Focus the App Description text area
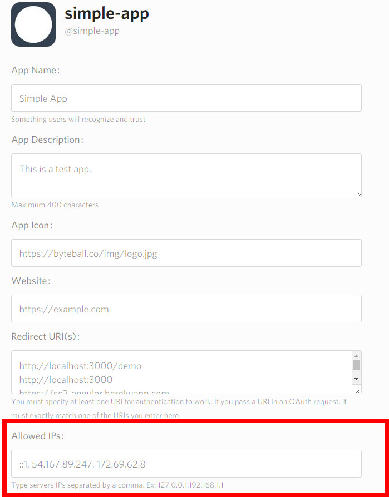 [186, 175]
